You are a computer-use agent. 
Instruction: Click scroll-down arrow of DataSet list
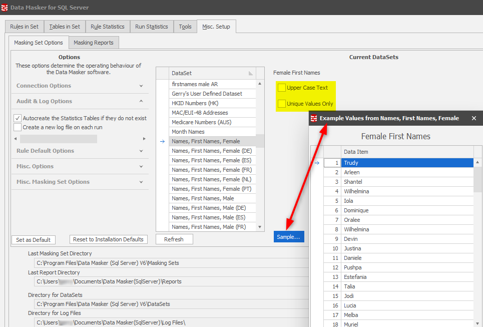[x=259, y=227]
